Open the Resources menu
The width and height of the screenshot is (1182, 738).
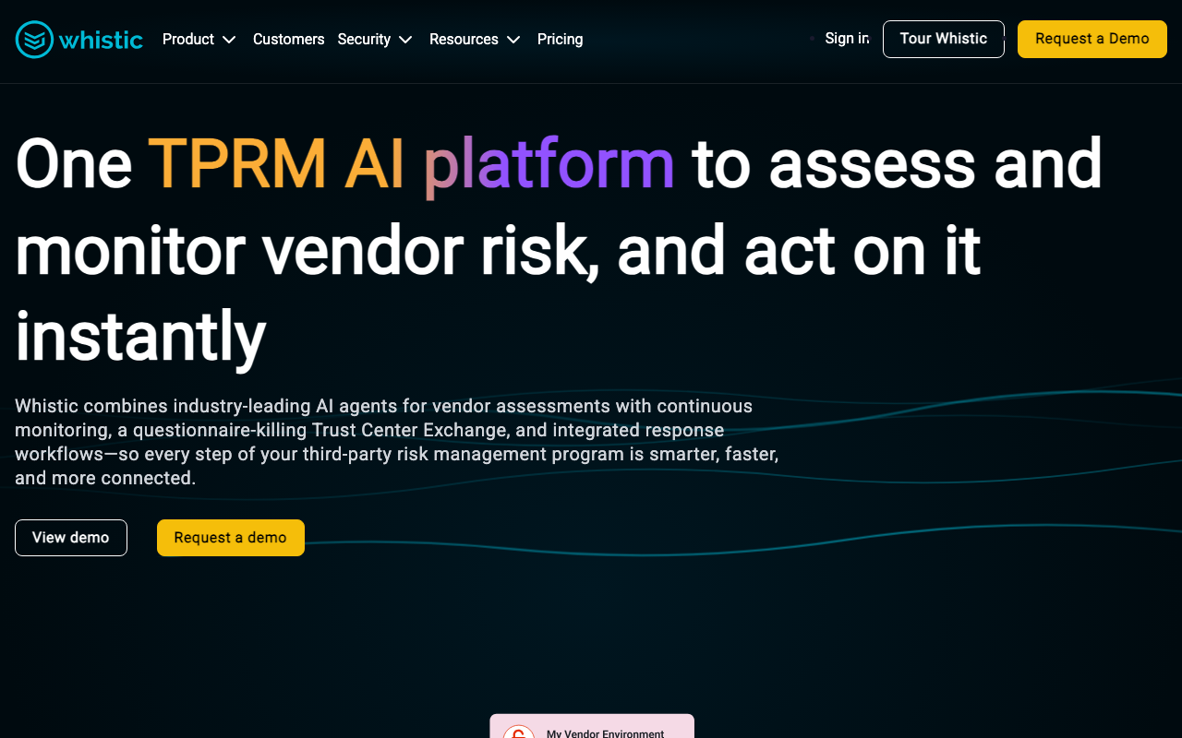click(464, 40)
